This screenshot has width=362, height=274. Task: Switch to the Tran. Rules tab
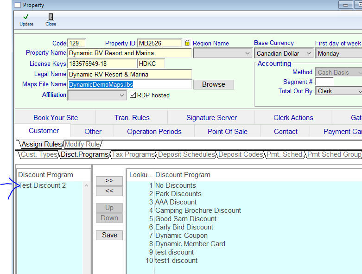click(132, 117)
